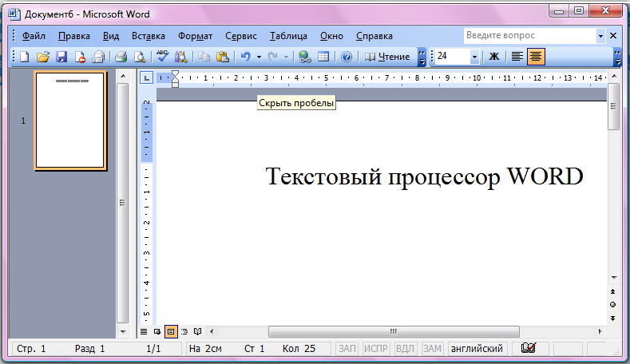Screen dimensions: 630x364
Task: Click horizontal scroll right arrow
Action: pos(600,331)
